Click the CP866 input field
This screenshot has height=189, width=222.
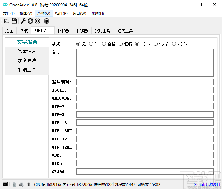click(x=145, y=171)
